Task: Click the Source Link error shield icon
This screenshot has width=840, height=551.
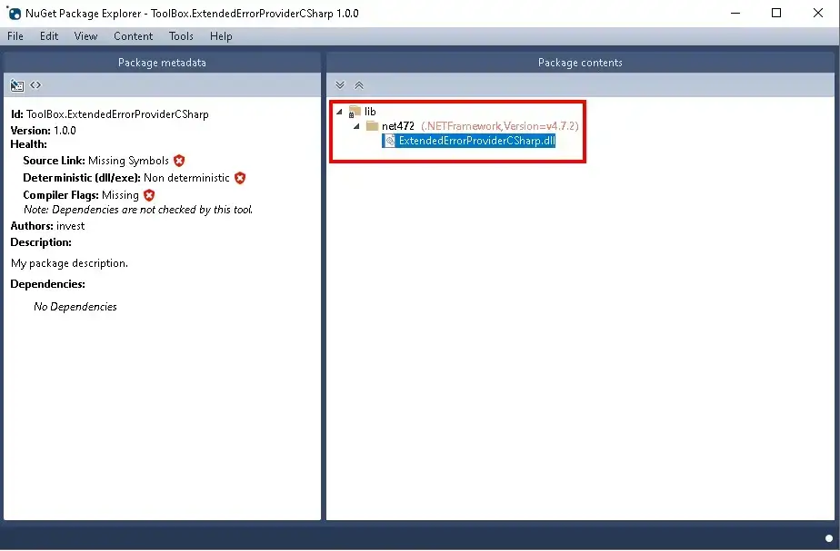Action: [179, 161]
